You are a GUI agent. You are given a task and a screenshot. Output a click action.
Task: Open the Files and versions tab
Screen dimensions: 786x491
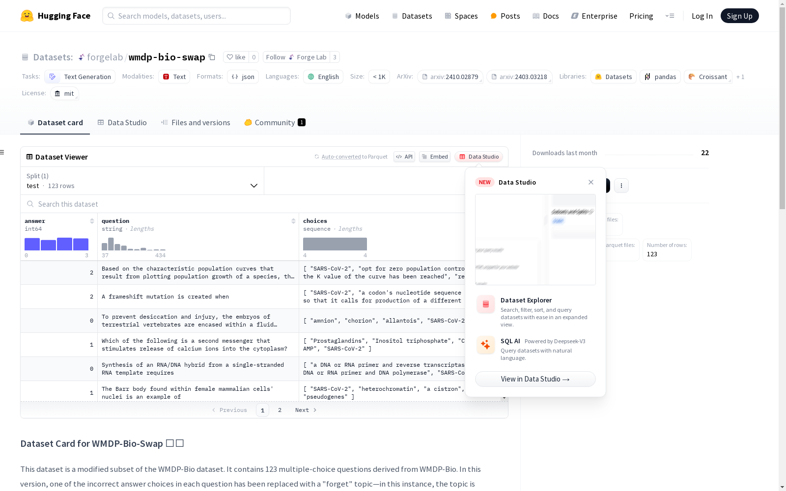click(196, 123)
